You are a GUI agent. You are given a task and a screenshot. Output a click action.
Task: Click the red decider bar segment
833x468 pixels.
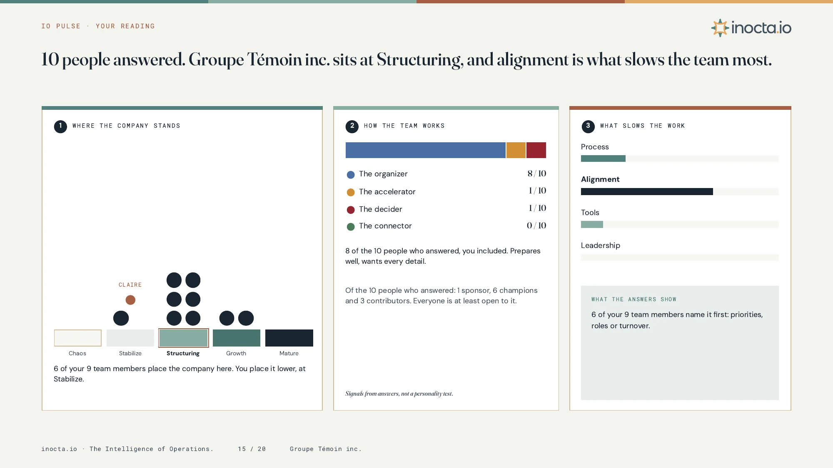(x=536, y=150)
